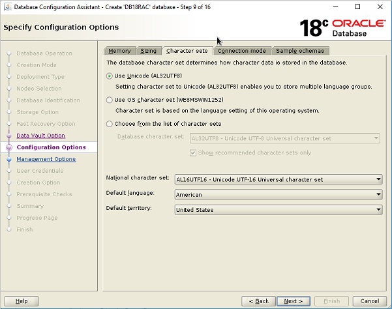Switch to the Memory tab
Screen dimensions: 392x309
119,51
